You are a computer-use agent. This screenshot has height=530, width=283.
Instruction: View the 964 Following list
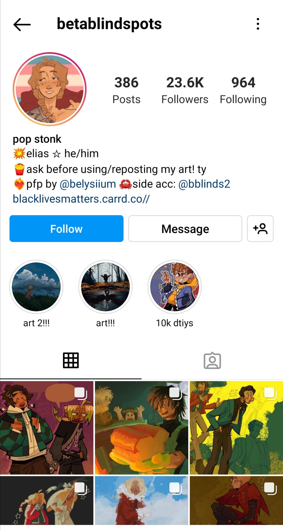click(243, 90)
